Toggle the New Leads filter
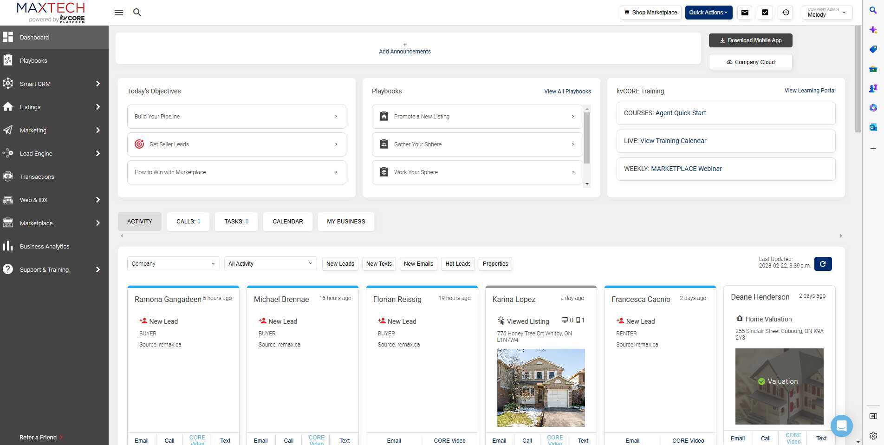This screenshot has width=884, height=445. pyautogui.click(x=340, y=264)
